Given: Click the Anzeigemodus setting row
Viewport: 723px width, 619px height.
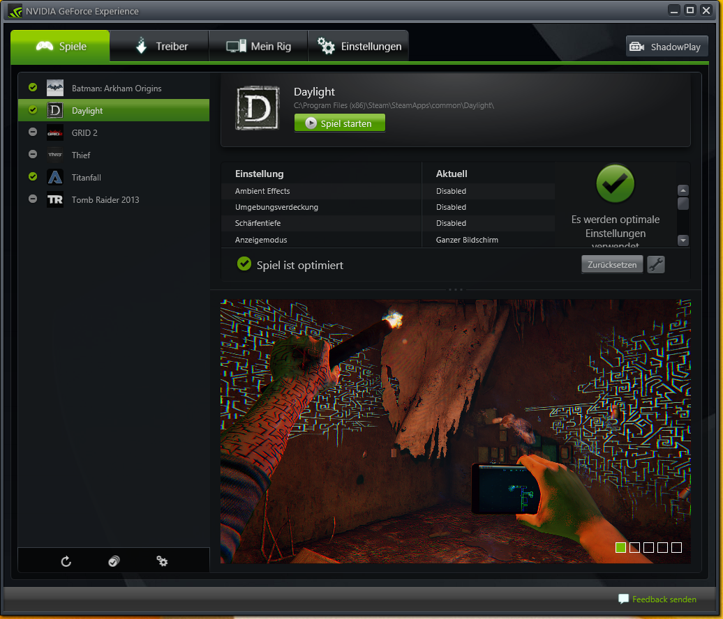Looking at the screenshot, I should pos(388,240).
